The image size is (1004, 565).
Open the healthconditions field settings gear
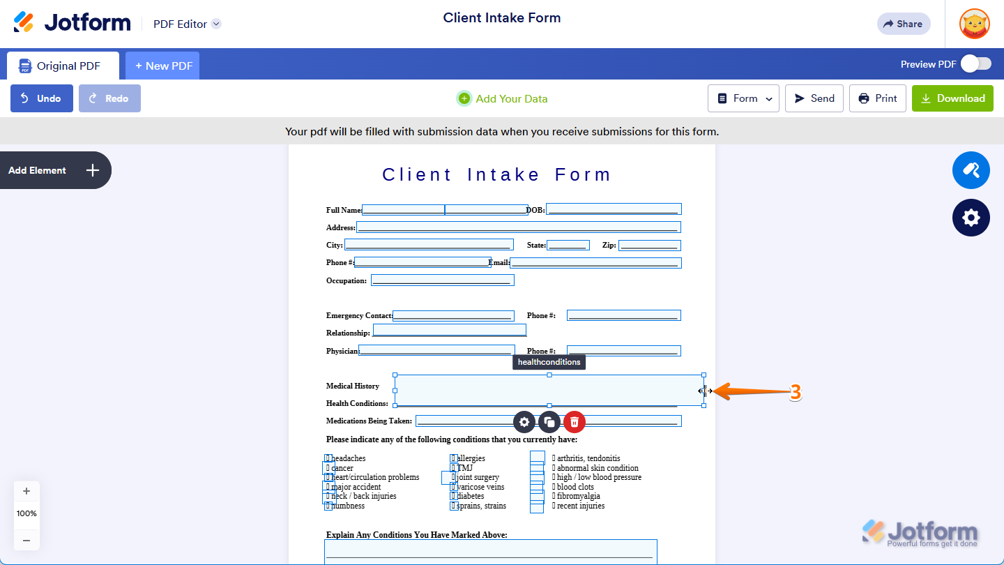pos(524,421)
